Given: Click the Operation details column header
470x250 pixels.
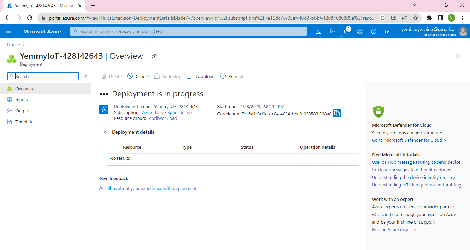Looking at the screenshot, I should pos(318,147).
